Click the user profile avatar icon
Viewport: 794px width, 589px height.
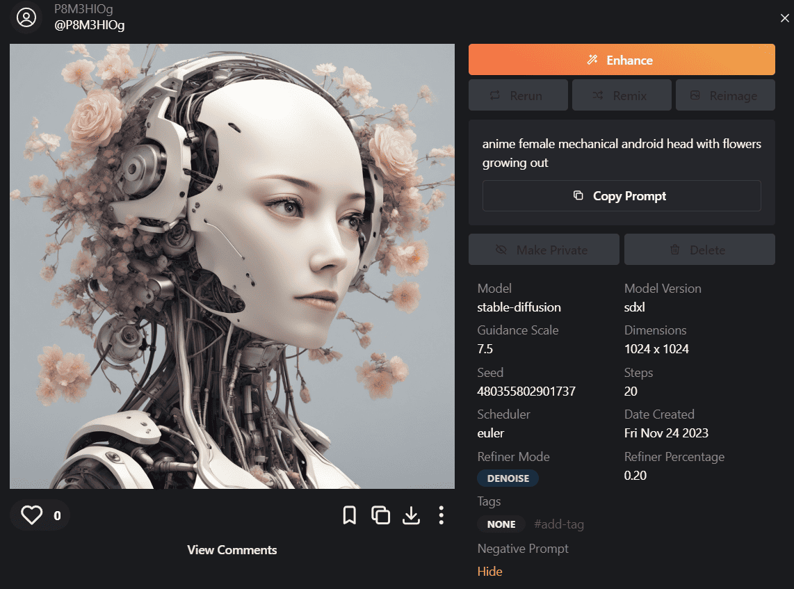pos(26,17)
